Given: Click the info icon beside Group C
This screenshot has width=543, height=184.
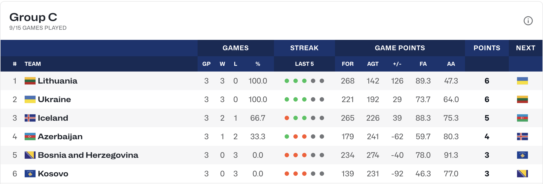Looking at the screenshot, I should click(528, 21).
